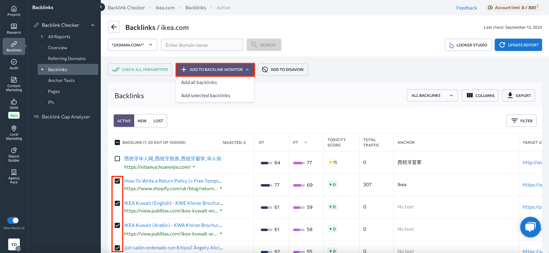Select Backlinks sidebar icon
The height and width of the screenshot is (253, 549).
14,46
